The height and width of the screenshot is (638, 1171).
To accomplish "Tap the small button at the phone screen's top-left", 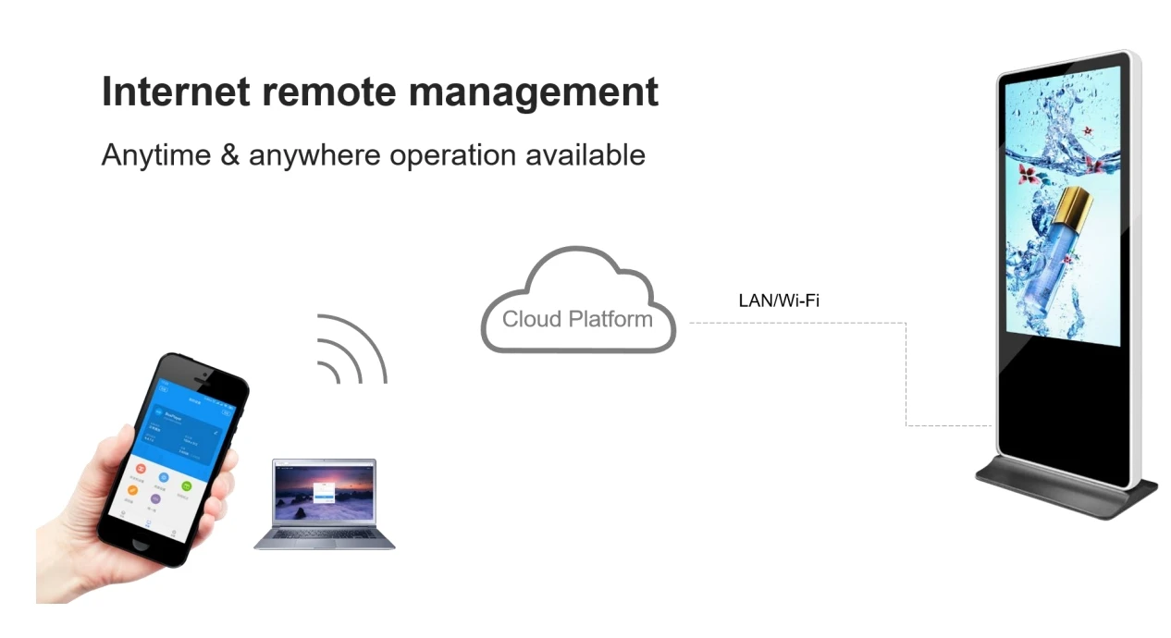I will (164, 389).
